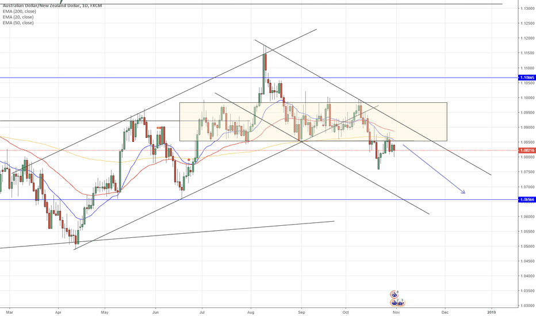Click the 1.05500 price scale value
536x316 pixels.
point(528,232)
